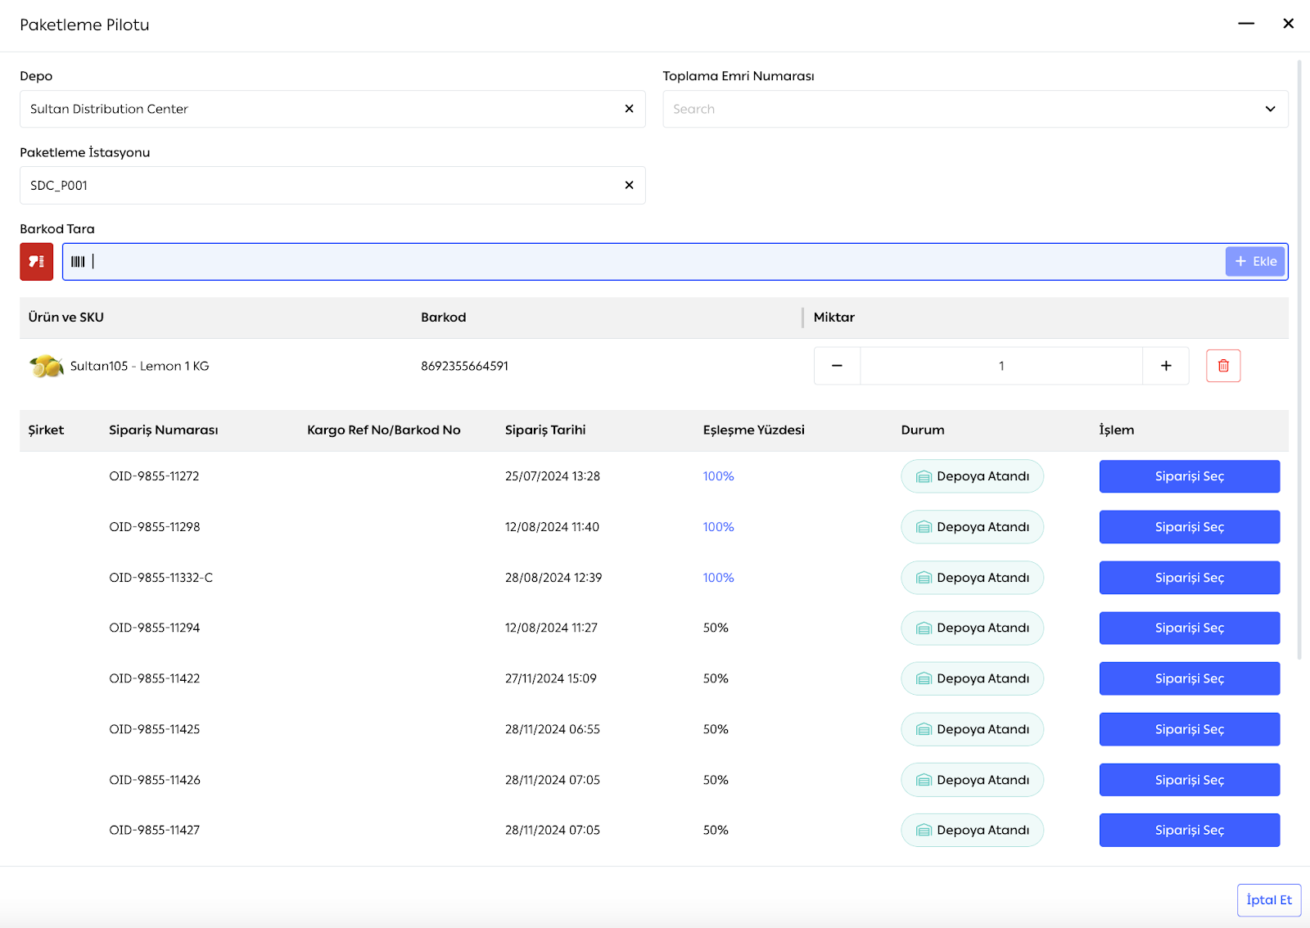This screenshot has height=928, width=1310.
Task: Click Depoya Atandı status badge for OID-9855-11426
Action: point(972,780)
